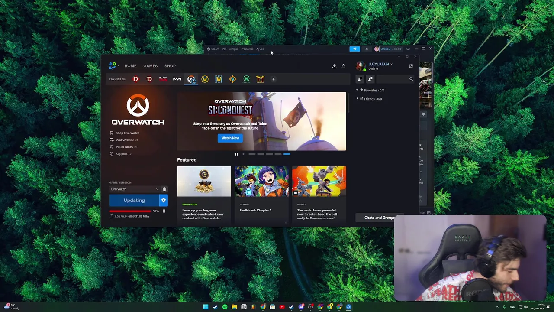Viewport: 554px width, 312px height.
Task: Open File Explorer from taskbar
Action: [234, 307]
